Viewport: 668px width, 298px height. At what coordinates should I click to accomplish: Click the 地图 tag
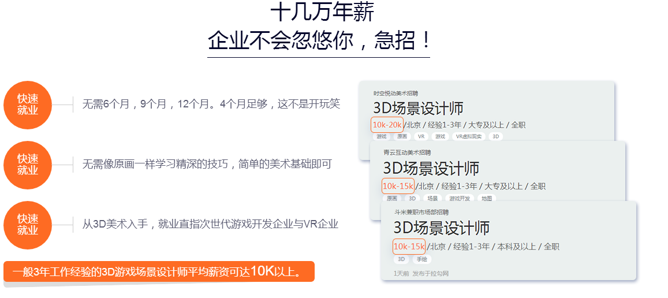tap(487, 198)
